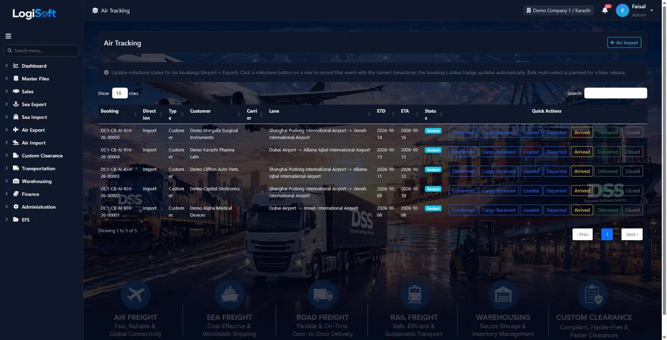The image size is (667, 340).
Task: Toggle the hamburger sidebar menu icon
Action: point(8,36)
